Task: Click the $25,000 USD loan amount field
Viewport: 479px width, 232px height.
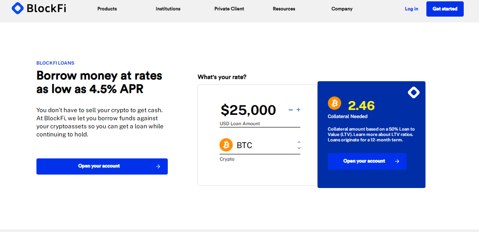Action: pos(248,110)
